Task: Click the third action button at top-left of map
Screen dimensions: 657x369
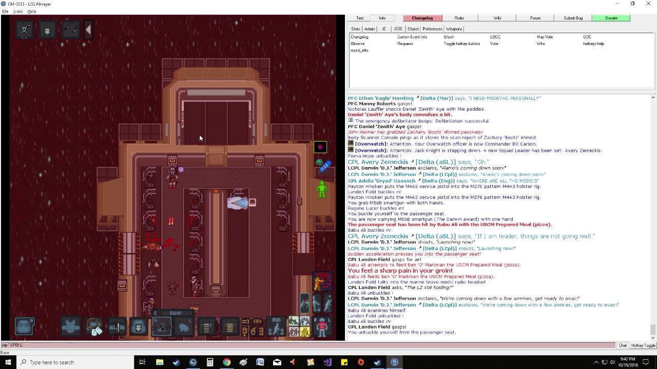Action: pos(70,30)
